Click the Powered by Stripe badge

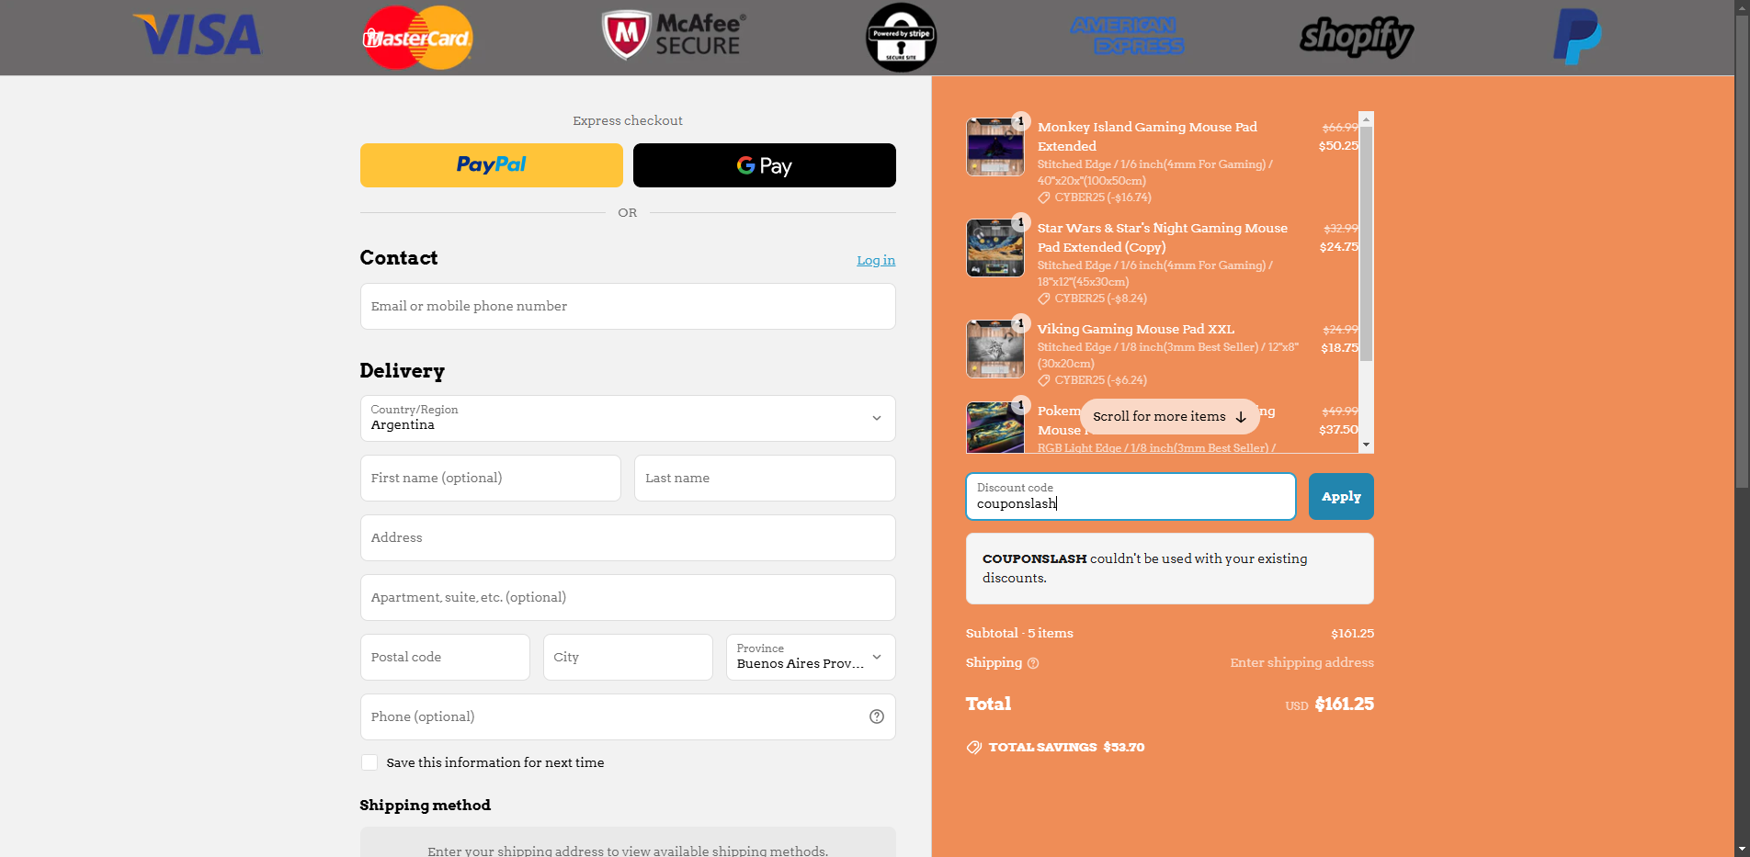(900, 37)
